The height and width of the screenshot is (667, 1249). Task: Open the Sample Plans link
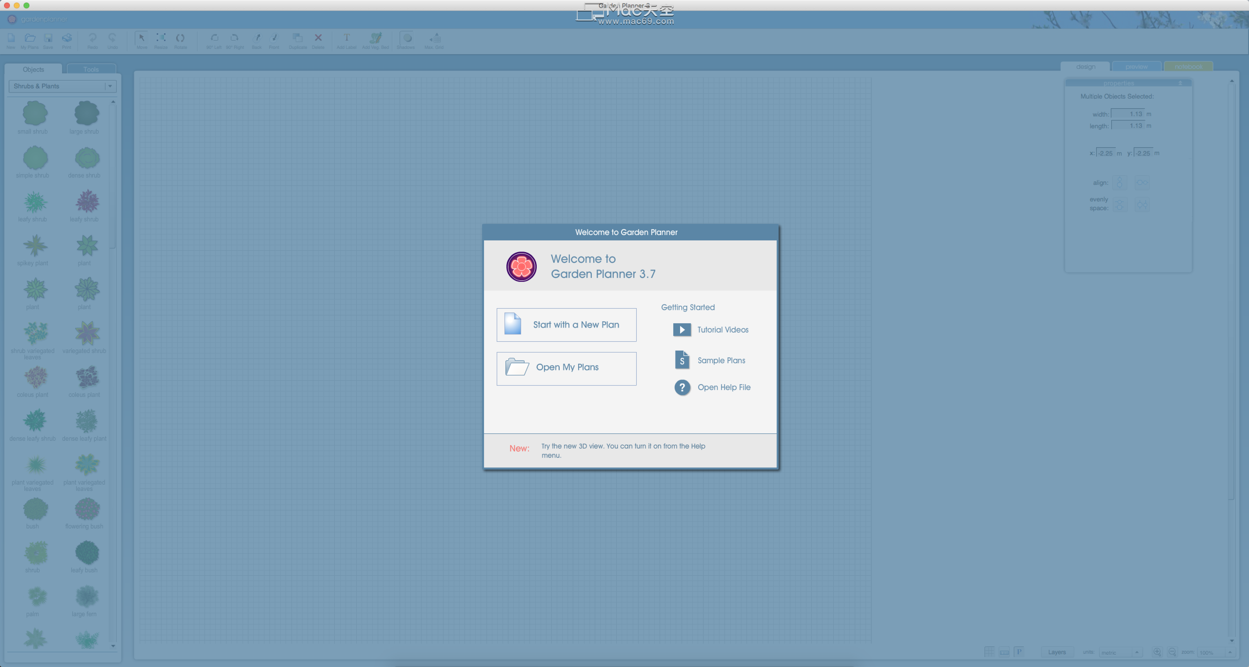(x=710, y=360)
